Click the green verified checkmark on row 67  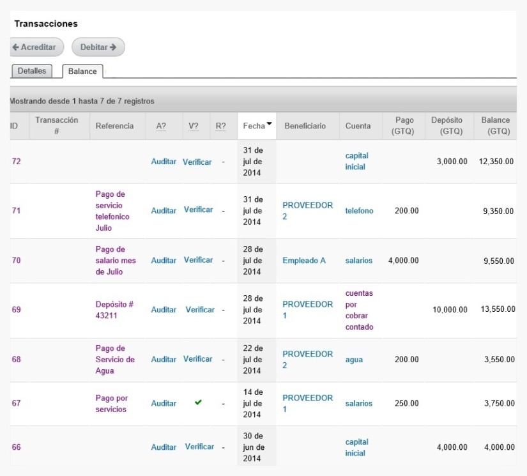[x=198, y=402]
